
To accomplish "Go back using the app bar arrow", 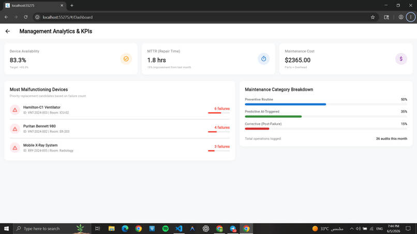I will coord(7,32).
